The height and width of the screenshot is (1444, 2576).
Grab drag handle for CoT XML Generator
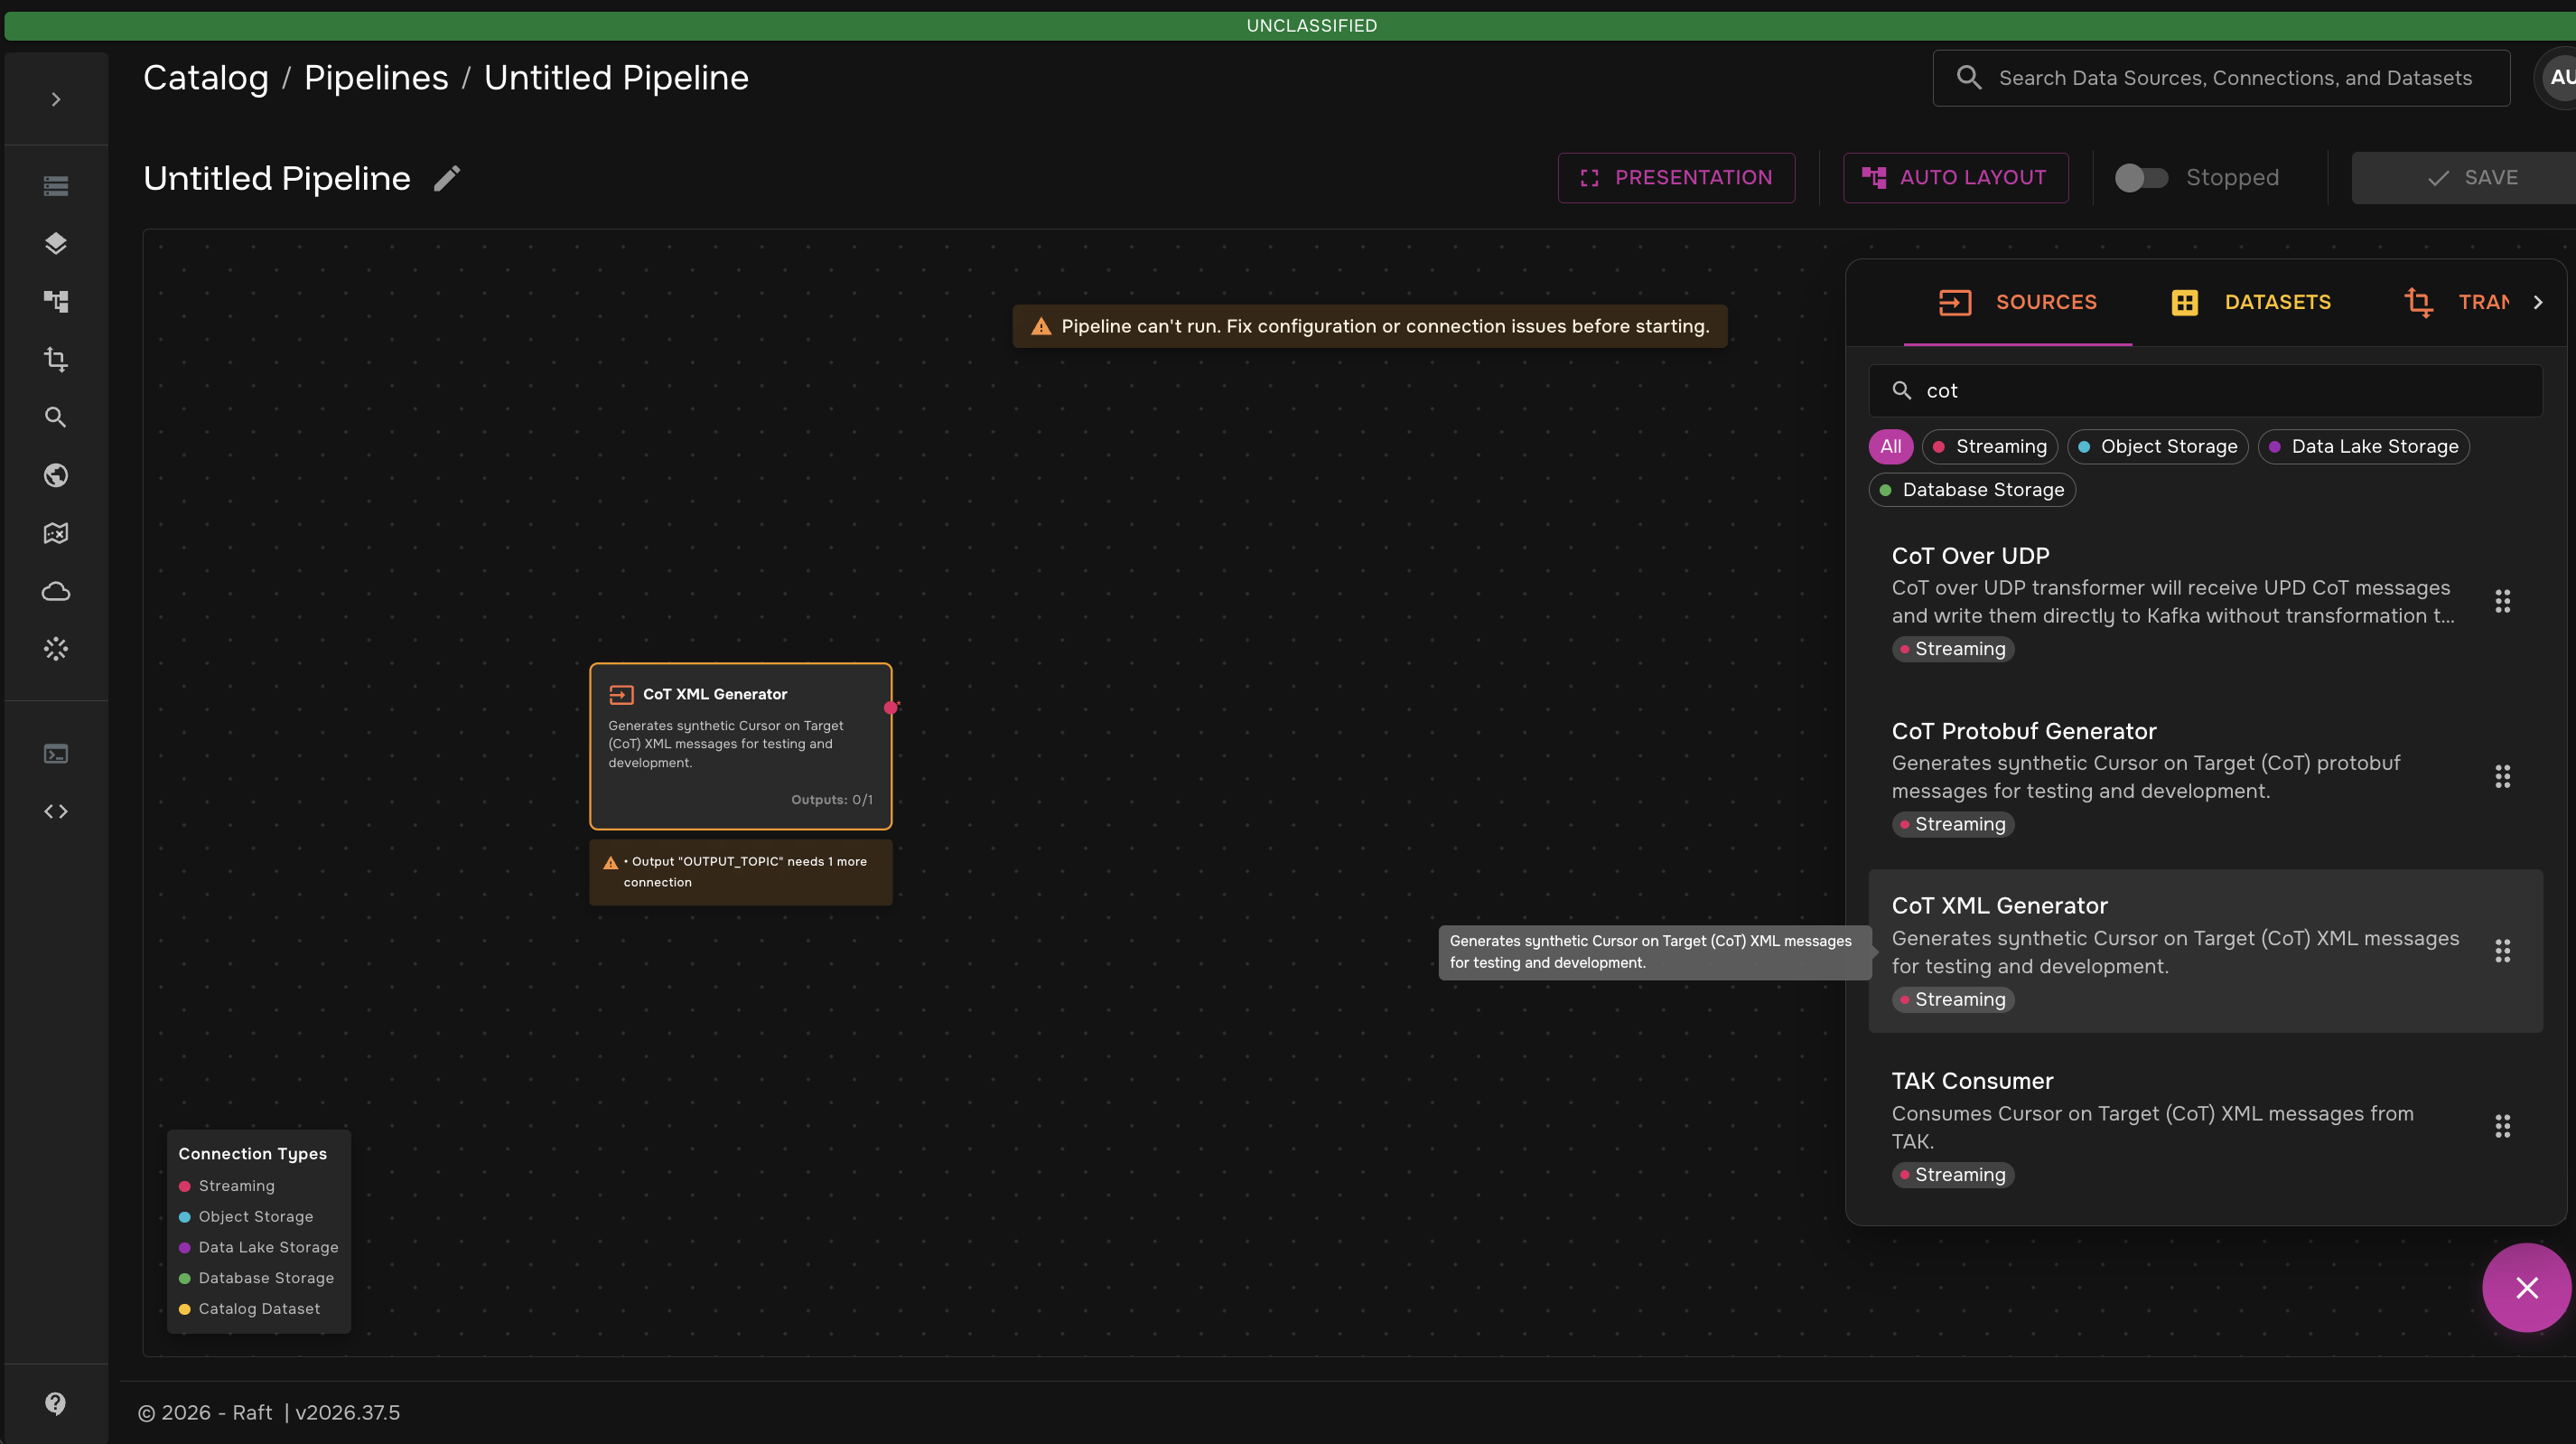coord(2502,952)
